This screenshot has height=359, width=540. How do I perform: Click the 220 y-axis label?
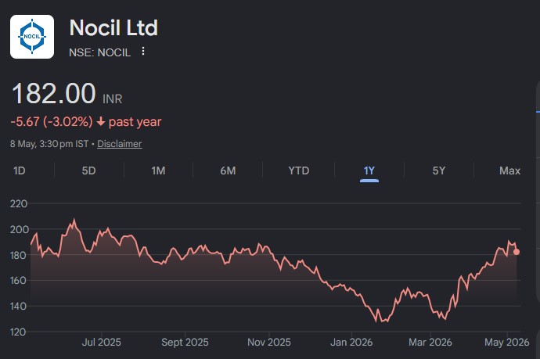click(19, 204)
